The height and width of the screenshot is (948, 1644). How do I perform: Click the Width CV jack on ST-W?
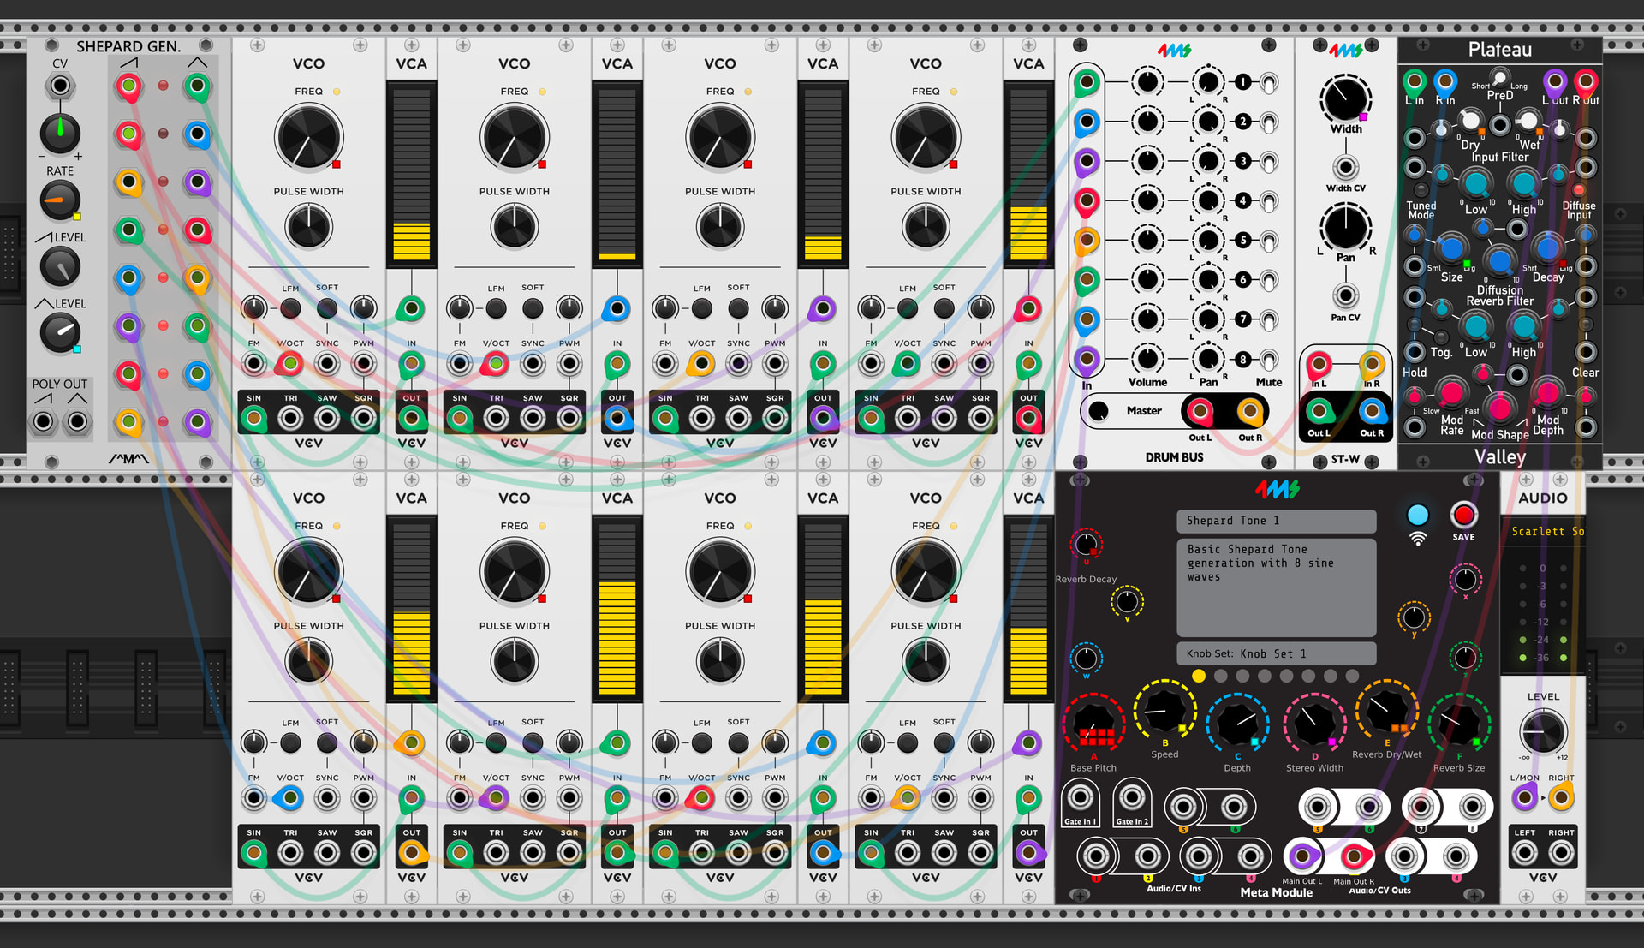(x=1346, y=167)
